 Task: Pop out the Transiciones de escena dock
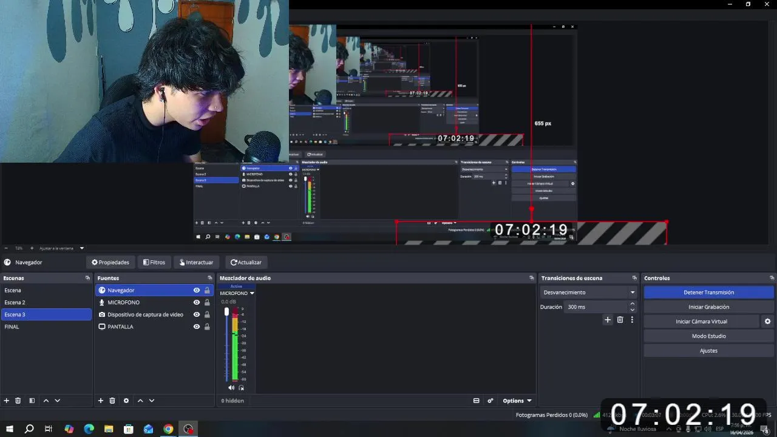pyautogui.click(x=634, y=278)
